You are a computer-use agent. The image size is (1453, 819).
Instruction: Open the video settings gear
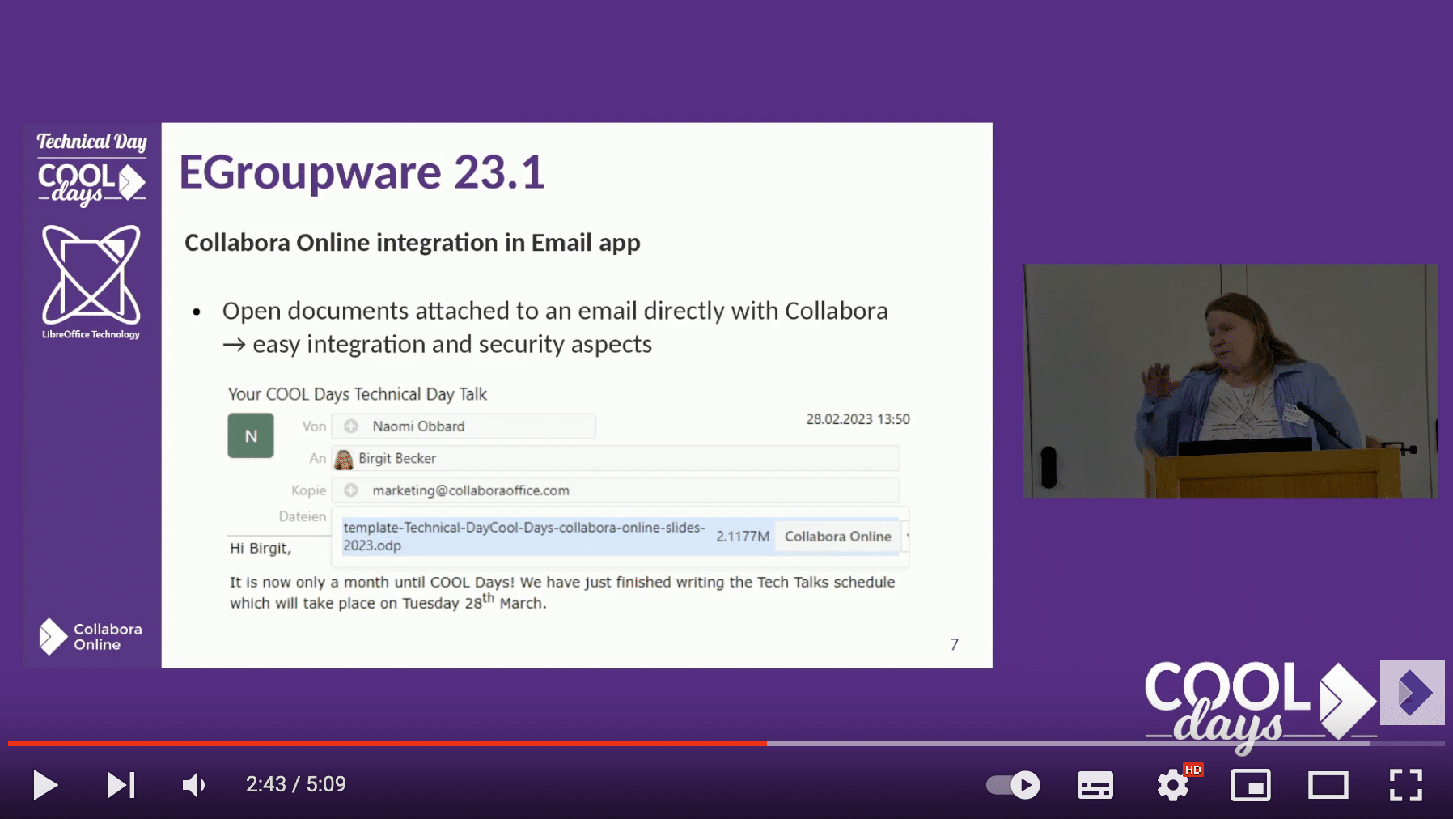tap(1171, 784)
